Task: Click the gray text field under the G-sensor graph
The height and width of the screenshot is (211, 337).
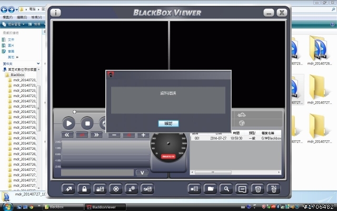Action: (x=97, y=172)
